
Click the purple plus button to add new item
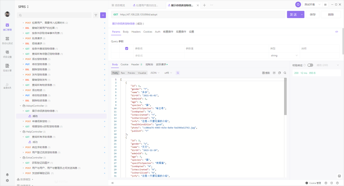click(x=103, y=15)
